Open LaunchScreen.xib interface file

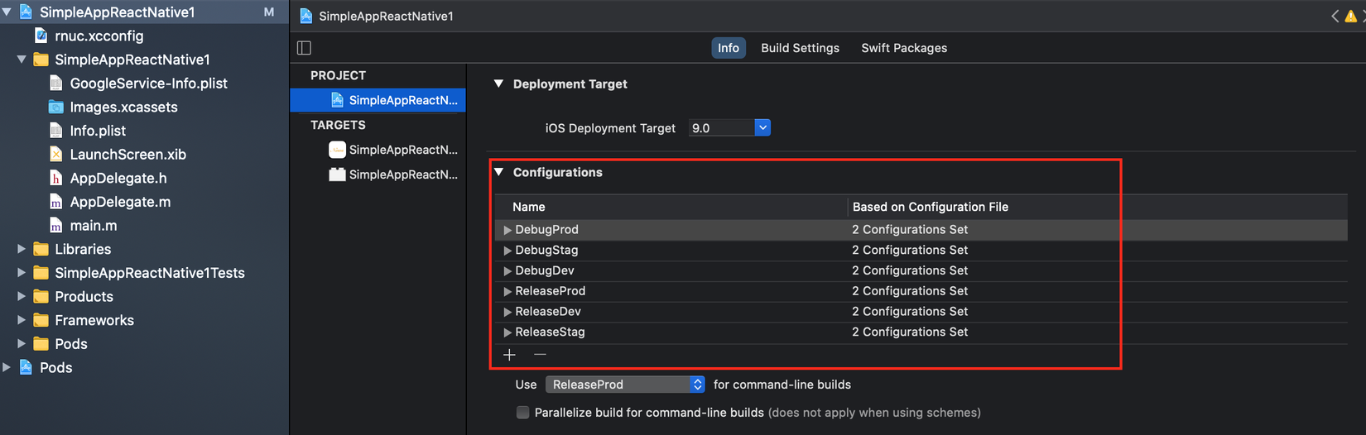pyautogui.click(x=127, y=154)
